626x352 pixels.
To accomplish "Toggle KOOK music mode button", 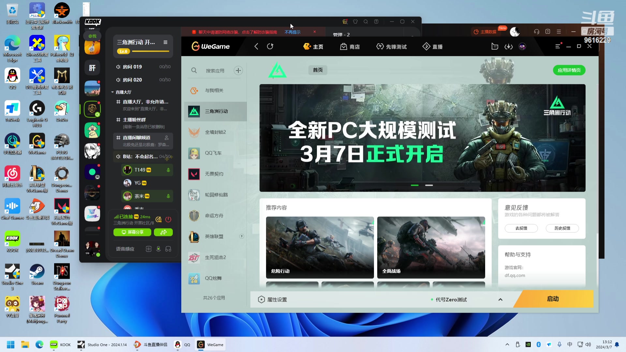I will (163, 232).
